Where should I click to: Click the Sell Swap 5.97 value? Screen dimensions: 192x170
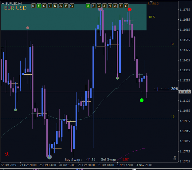pyautogui.click(x=125, y=160)
